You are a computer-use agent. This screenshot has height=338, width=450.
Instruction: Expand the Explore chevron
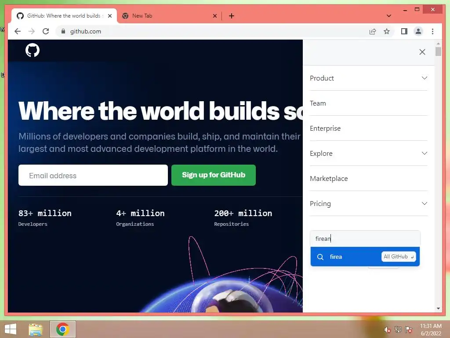point(425,153)
